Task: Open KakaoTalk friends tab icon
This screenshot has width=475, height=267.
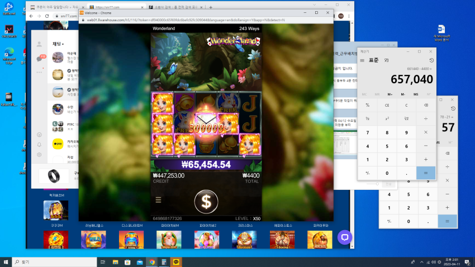Action: coord(39,44)
